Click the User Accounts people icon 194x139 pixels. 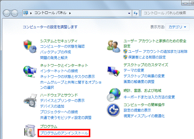coord(114,46)
